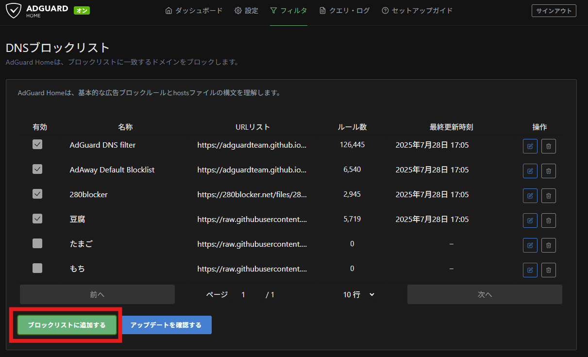
Task: Delete the たまご blocklist entry
Action: pos(549,245)
